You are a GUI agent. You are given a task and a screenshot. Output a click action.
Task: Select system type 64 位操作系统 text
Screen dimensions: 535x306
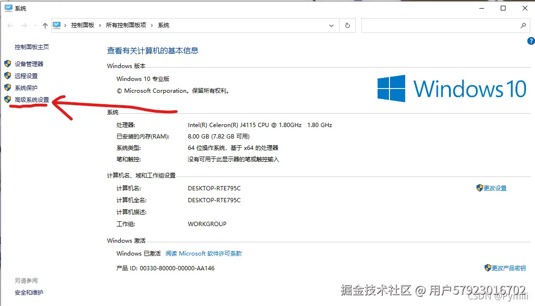233,148
